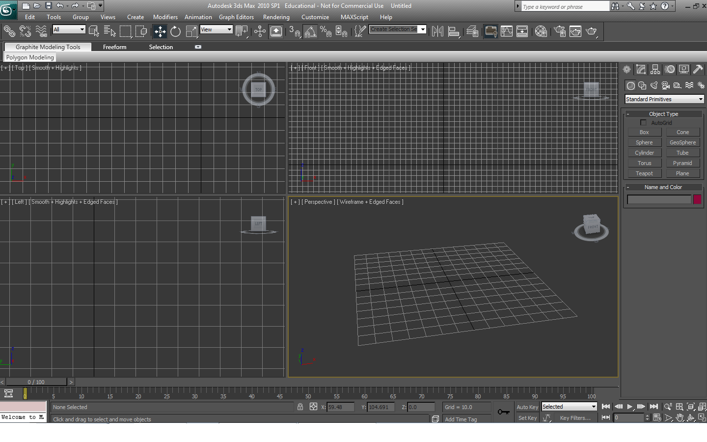
Task: Click the Lights category icon
Action: [x=653, y=85]
